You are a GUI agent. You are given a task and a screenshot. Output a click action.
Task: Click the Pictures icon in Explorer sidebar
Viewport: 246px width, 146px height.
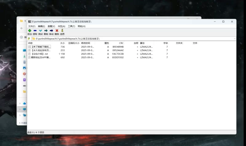click(x=25, y=68)
